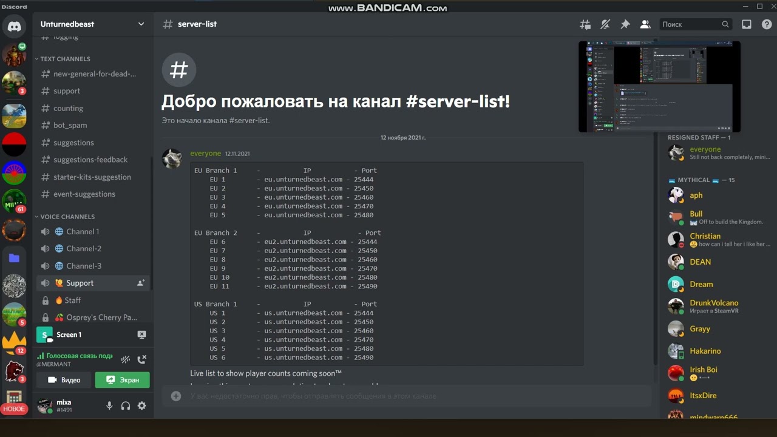Click everyone message avatar

(172, 158)
